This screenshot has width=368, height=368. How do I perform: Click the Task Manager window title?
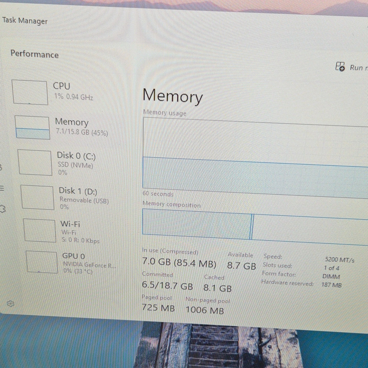[x=25, y=21]
